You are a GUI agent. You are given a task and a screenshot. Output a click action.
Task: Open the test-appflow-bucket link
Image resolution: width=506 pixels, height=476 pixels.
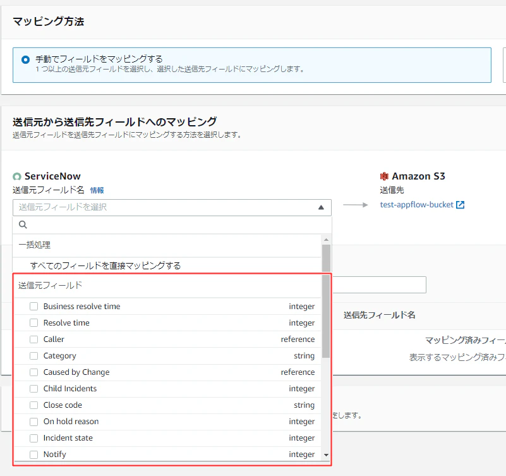pos(416,205)
